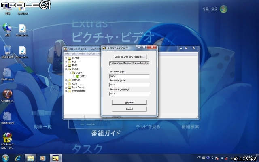Open the Windows Start orb
The width and height of the screenshot is (259, 162).
pyautogui.click(x=5, y=158)
